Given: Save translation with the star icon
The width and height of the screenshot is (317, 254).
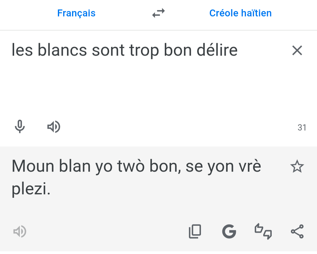Looking at the screenshot, I should [x=297, y=167].
